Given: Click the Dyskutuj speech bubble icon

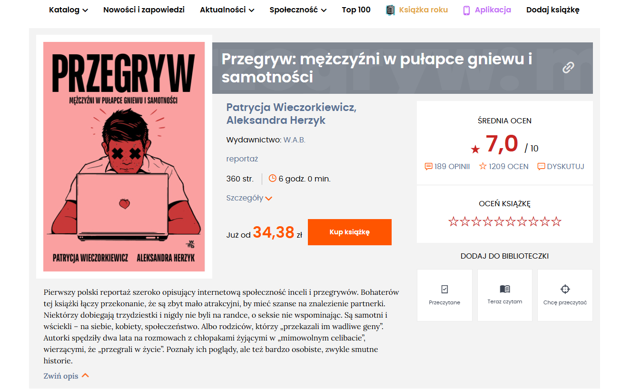Looking at the screenshot, I should (x=541, y=167).
